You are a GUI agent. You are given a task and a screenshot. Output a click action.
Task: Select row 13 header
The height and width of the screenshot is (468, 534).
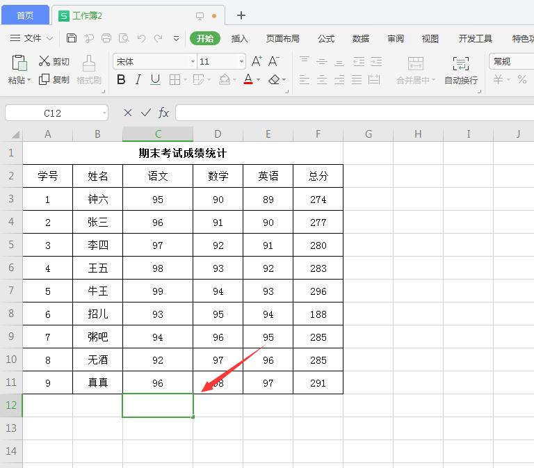point(11,428)
